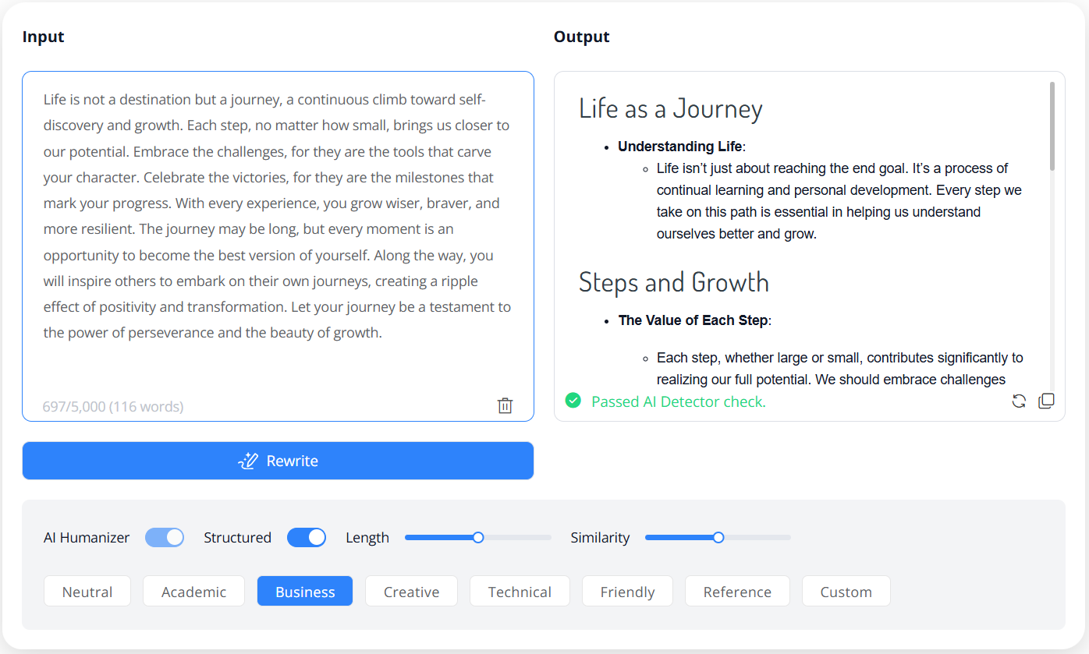1089x654 pixels.
Task: Click the Length slider handle
Action: coord(478,537)
